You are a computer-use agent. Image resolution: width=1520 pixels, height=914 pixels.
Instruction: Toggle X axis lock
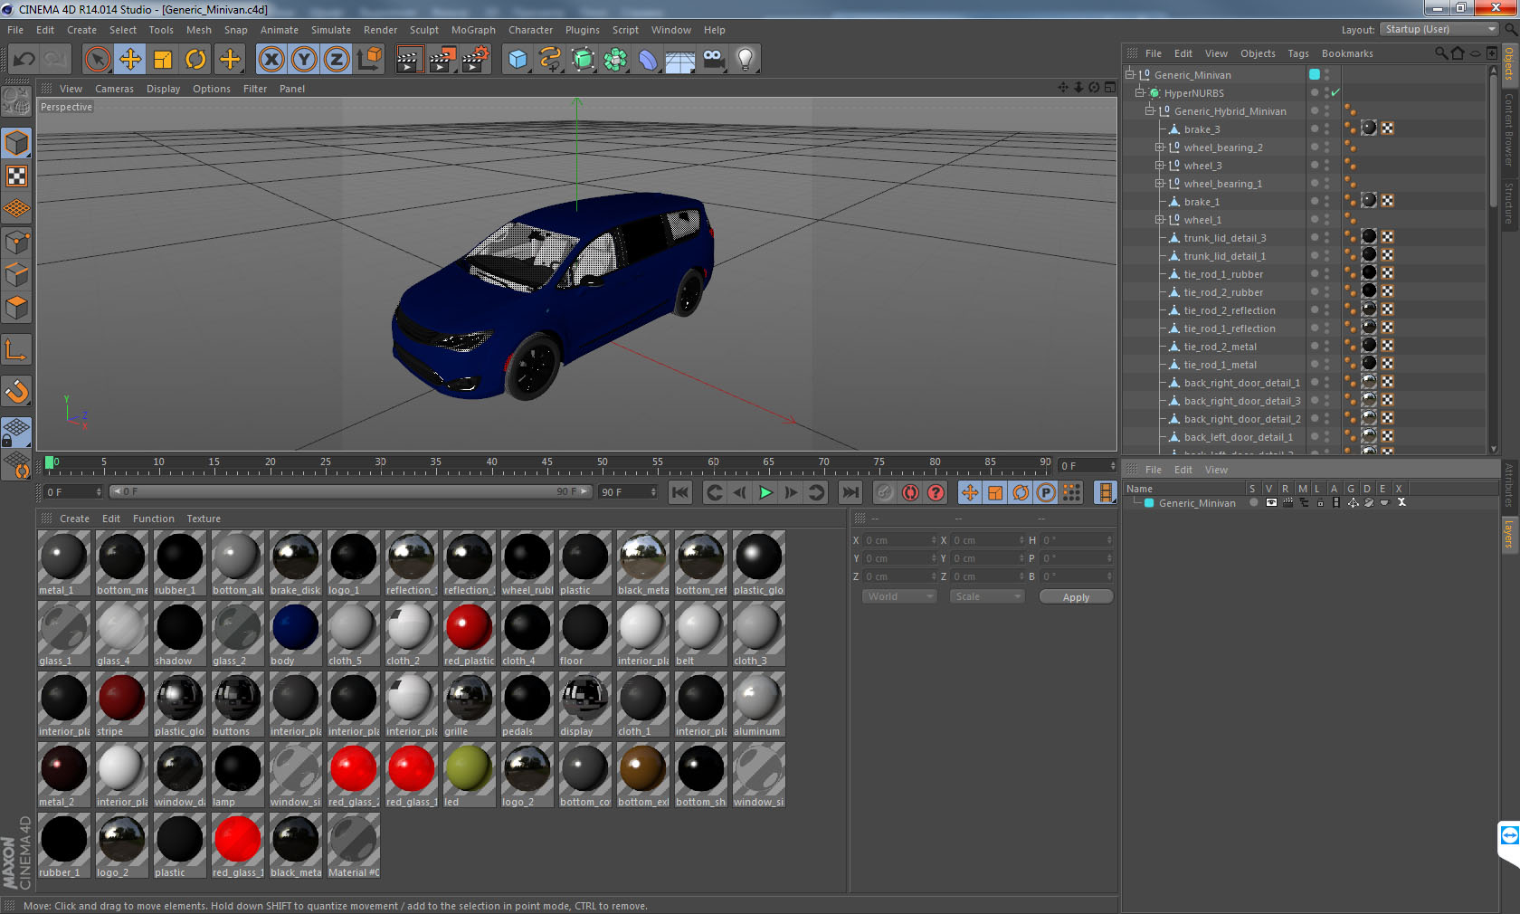271,60
